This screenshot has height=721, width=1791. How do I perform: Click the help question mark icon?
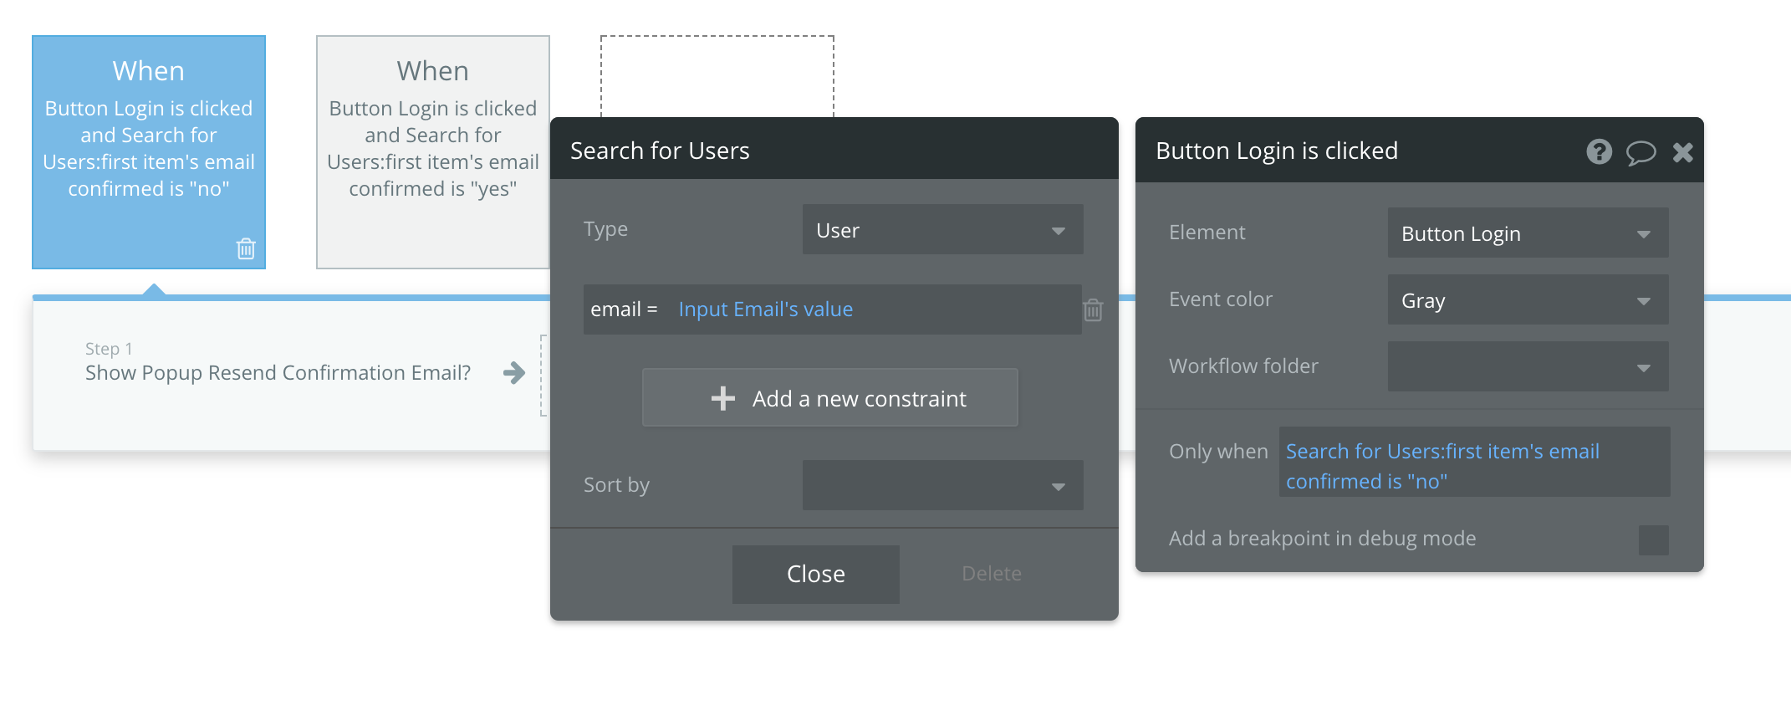1599,151
